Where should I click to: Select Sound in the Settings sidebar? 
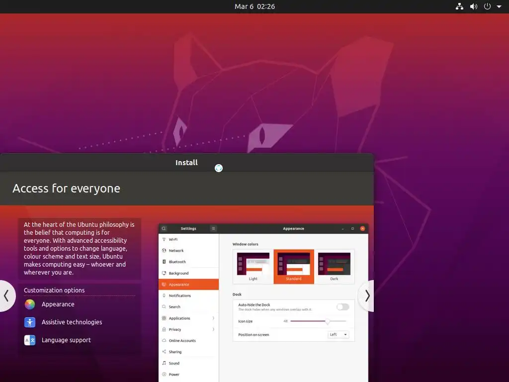(x=188, y=363)
